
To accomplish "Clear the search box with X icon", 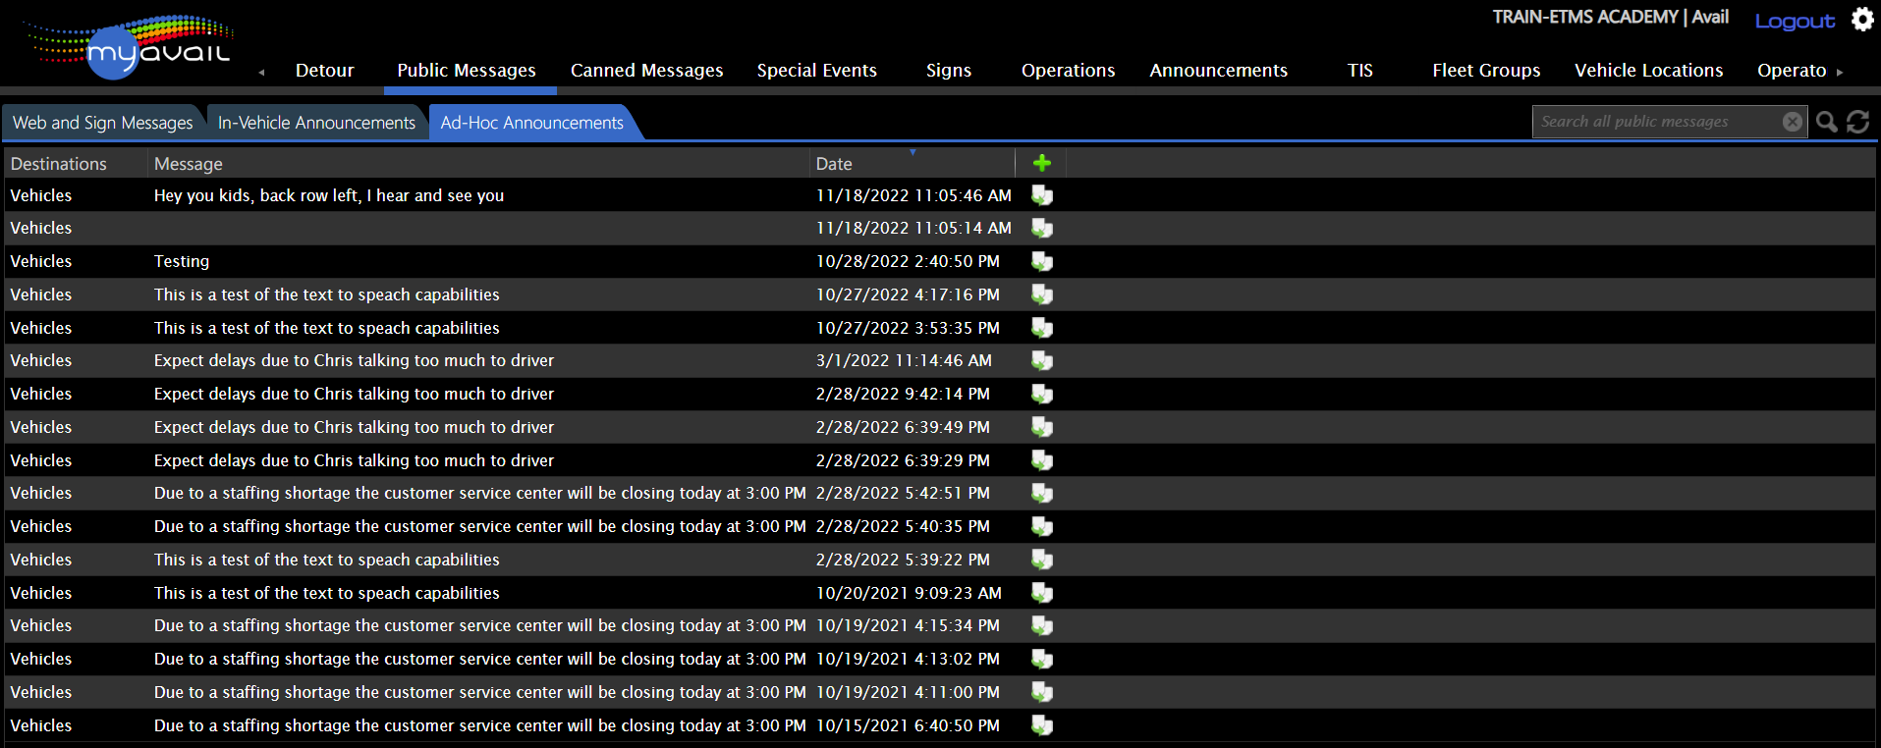I will (1793, 122).
